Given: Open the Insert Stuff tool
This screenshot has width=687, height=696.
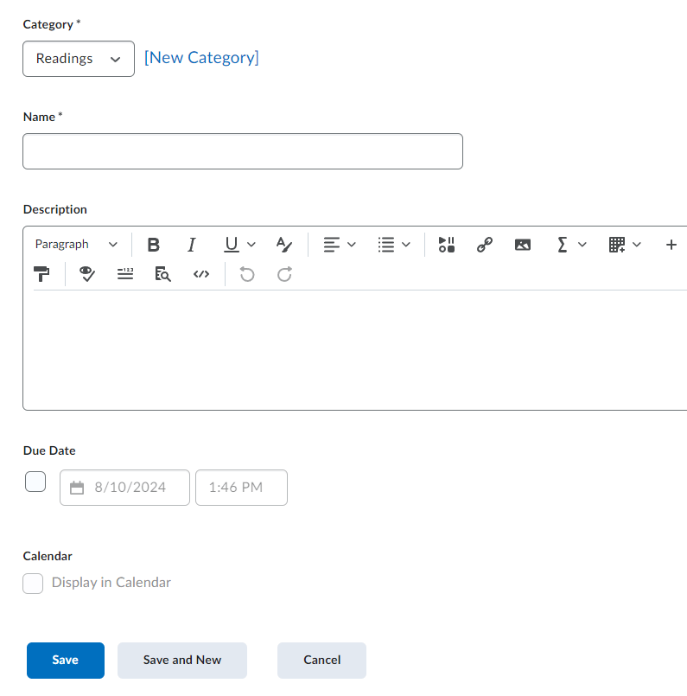Looking at the screenshot, I should click(x=446, y=244).
